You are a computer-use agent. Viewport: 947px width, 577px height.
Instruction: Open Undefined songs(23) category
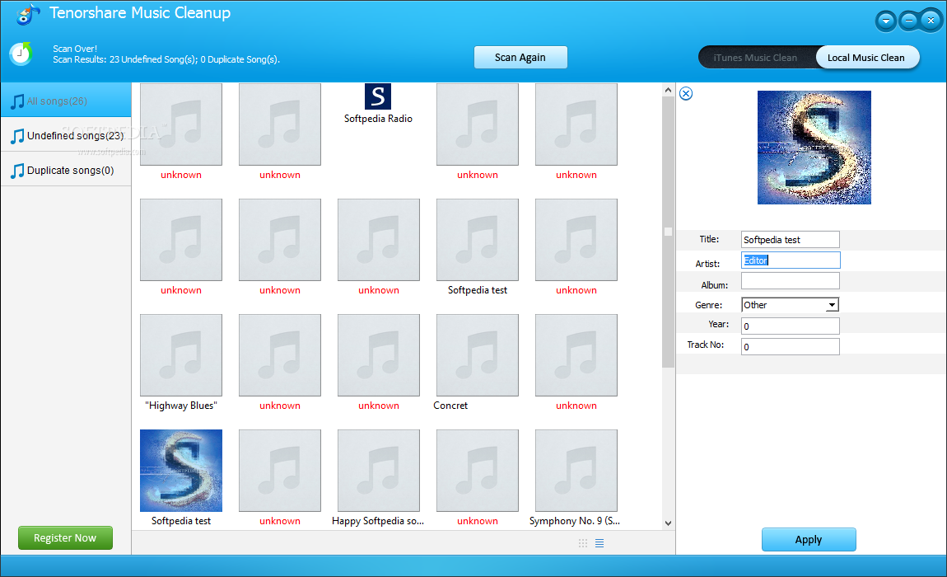tap(66, 135)
